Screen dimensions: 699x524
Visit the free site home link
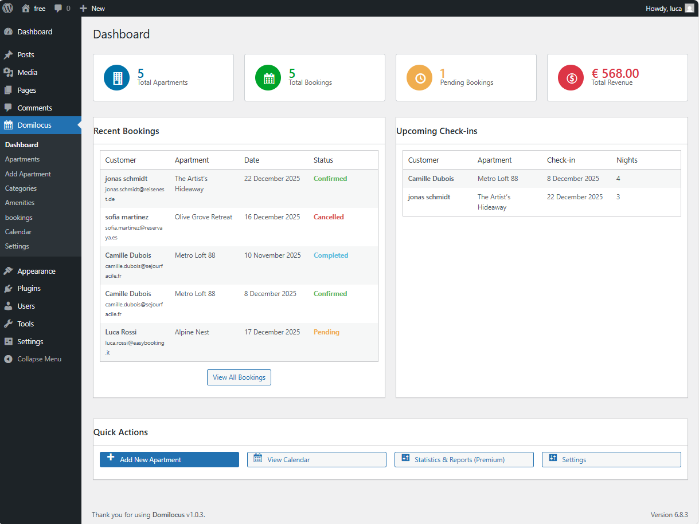tap(33, 8)
